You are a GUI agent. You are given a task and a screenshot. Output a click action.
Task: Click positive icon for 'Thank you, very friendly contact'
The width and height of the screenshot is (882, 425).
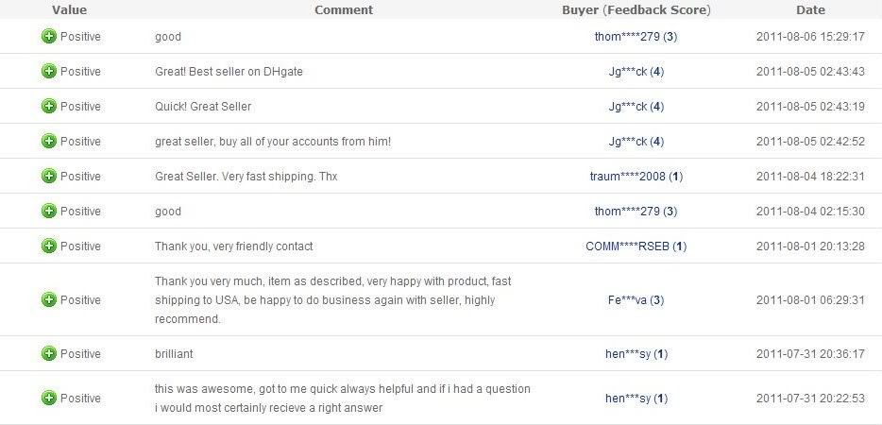pyautogui.click(x=49, y=246)
